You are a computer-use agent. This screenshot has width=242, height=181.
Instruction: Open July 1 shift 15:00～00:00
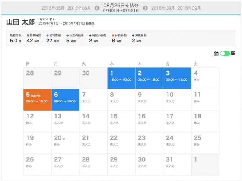(121, 78)
